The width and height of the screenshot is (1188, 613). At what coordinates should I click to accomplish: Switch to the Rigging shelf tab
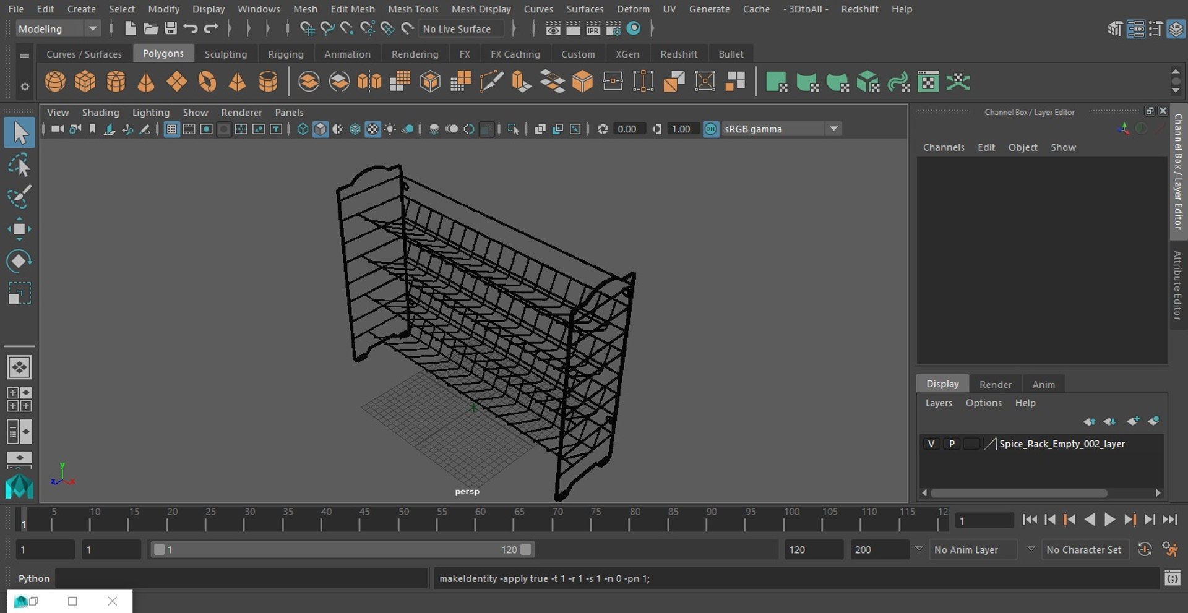286,54
